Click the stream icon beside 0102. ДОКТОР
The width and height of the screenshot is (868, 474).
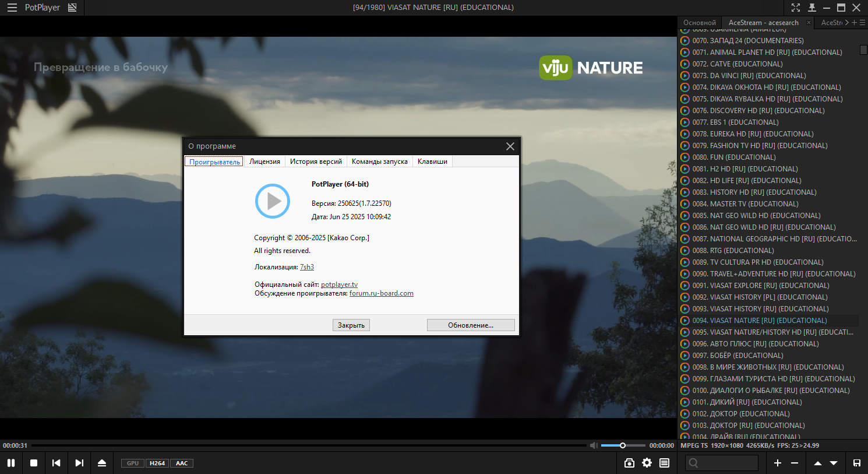point(685,414)
